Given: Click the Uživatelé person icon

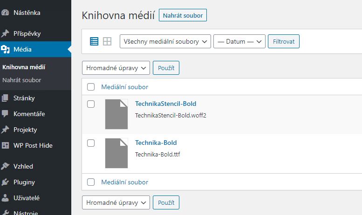Looking at the screenshot, I should tap(5, 198).
